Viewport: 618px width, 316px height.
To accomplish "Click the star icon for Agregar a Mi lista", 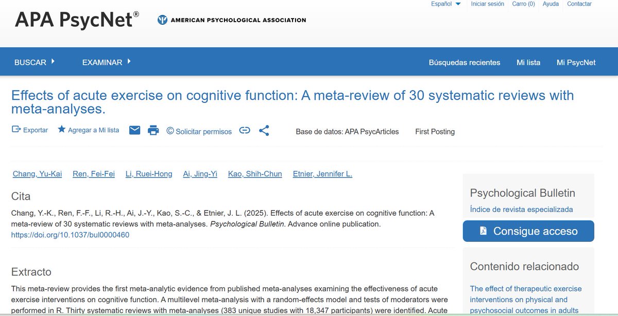I will 61,129.
